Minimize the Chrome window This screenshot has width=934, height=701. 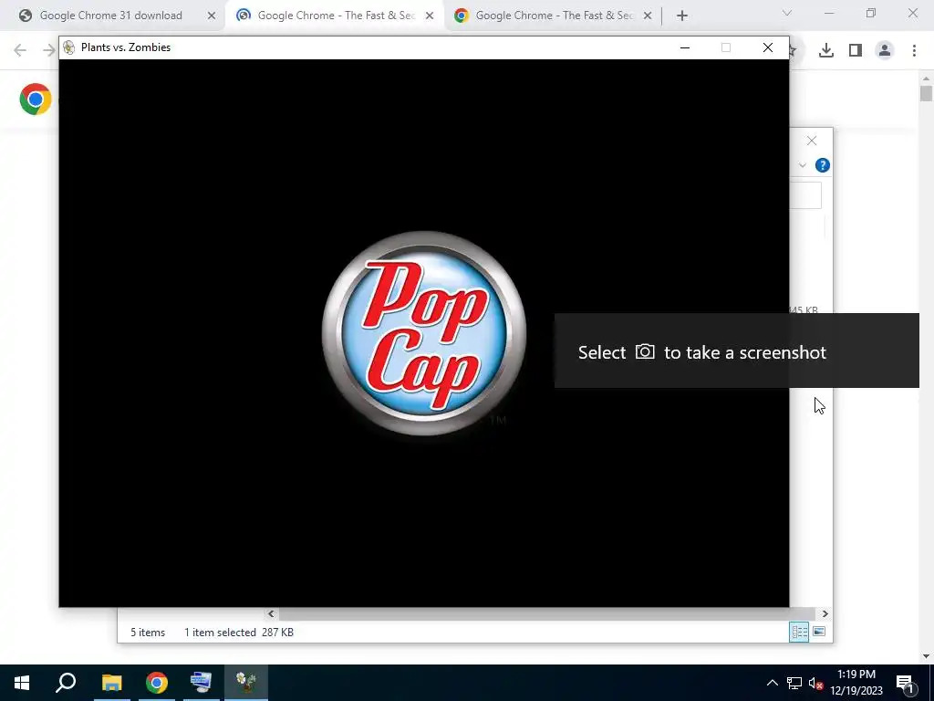pyautogui.click(x=829, y=13)
